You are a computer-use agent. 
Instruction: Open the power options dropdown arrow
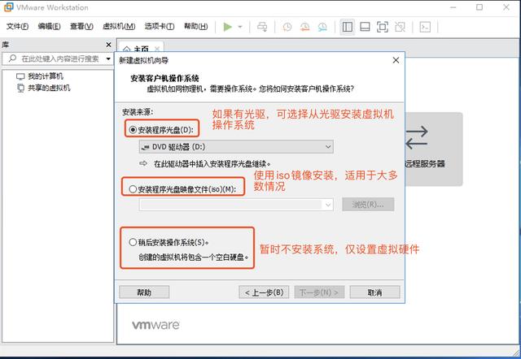click(240, 27)
